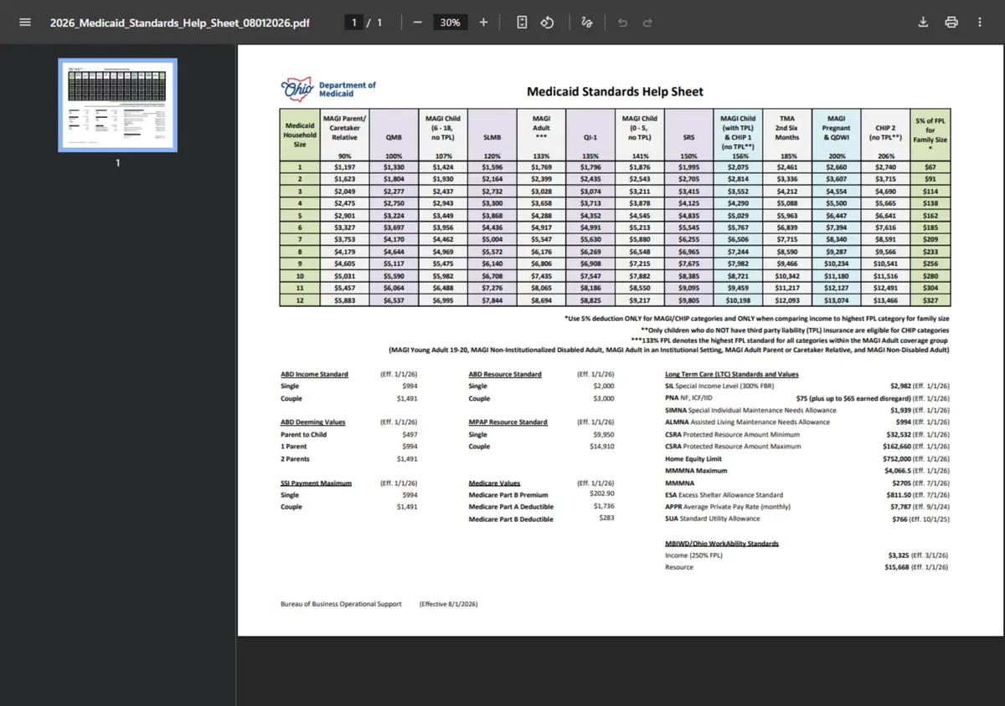1005x706 pixels.
Task: Click the undo arrow icon
Action: (x=622, y=23)
